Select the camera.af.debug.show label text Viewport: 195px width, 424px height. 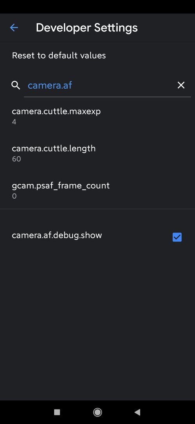click(57, 235)
